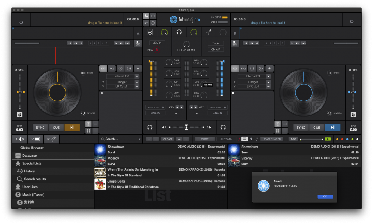Enable TIMECODE on deck A
Image resolution: width=373 pixels, height=224 pixels.
[153, 107]
